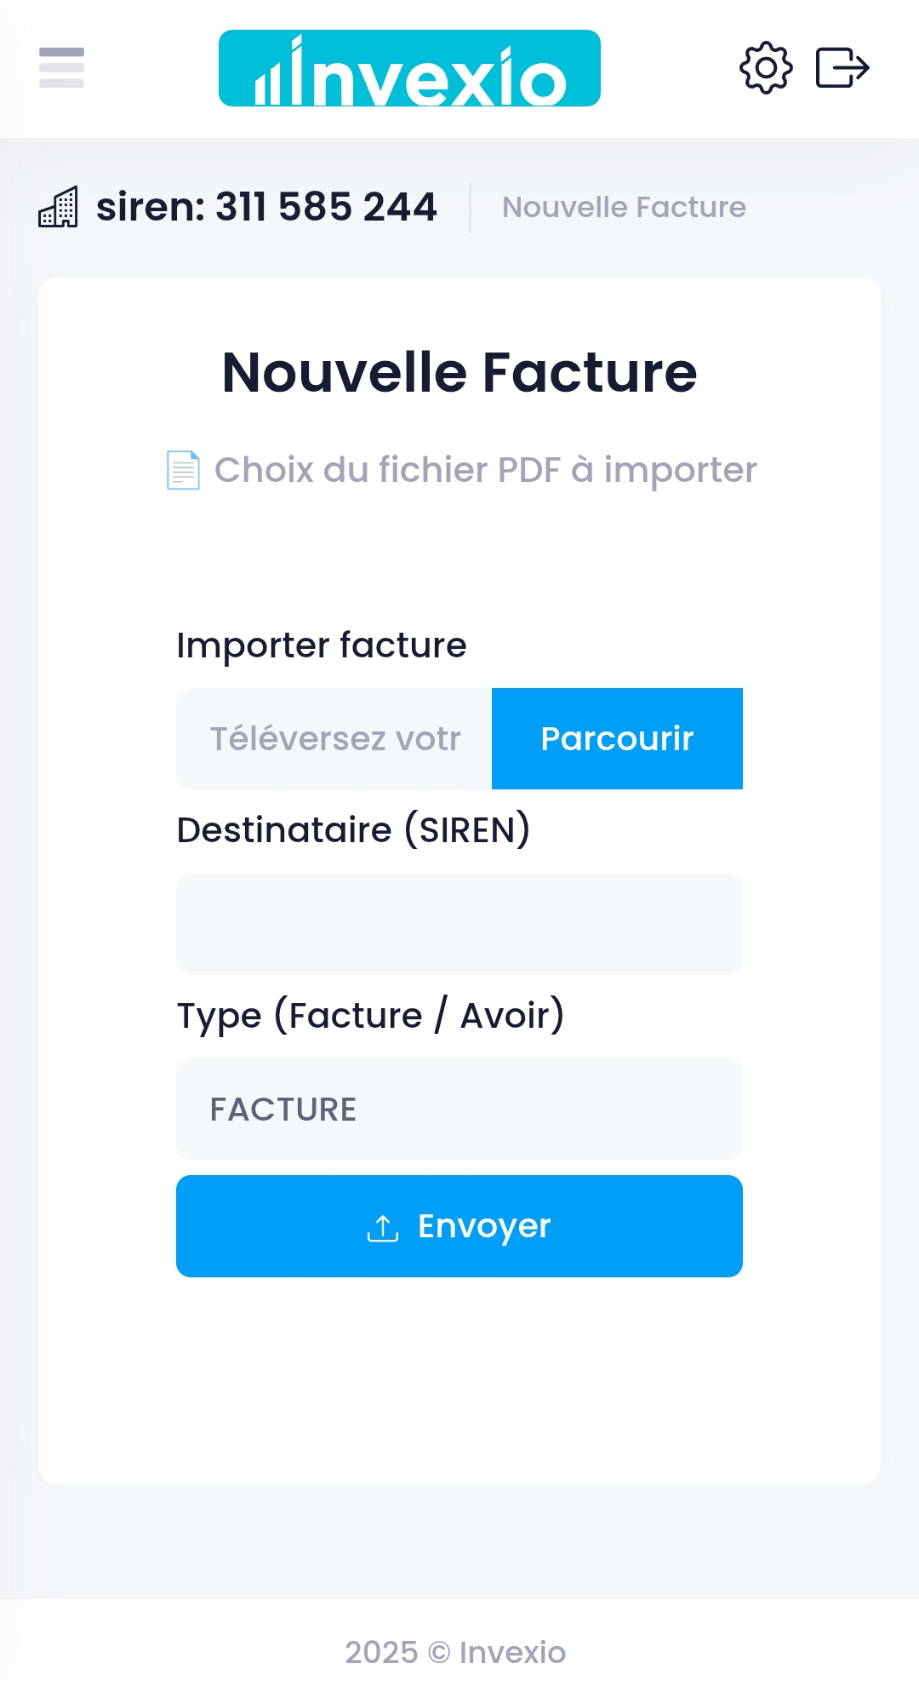
Task: Click the building icon beside the SIREN number
Action: pos(60,207)
